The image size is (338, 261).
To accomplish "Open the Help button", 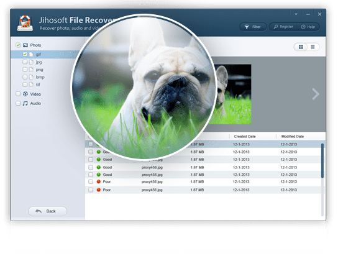I will (308, 27).
